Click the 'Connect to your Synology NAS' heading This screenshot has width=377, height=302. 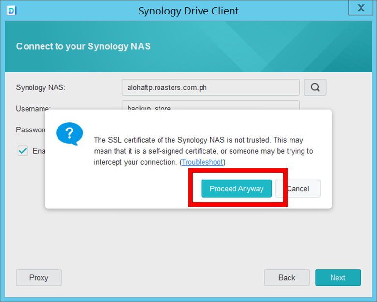[x=84, y=46]
